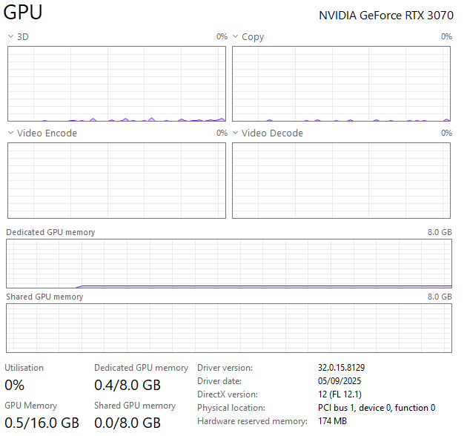The height and width of the screenshot is (436, 467).
Task: Click the empty Video Encode graph
Action: (116, 180)
